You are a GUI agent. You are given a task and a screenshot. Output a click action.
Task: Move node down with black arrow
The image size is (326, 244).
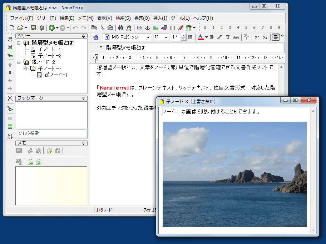point(10,73)
